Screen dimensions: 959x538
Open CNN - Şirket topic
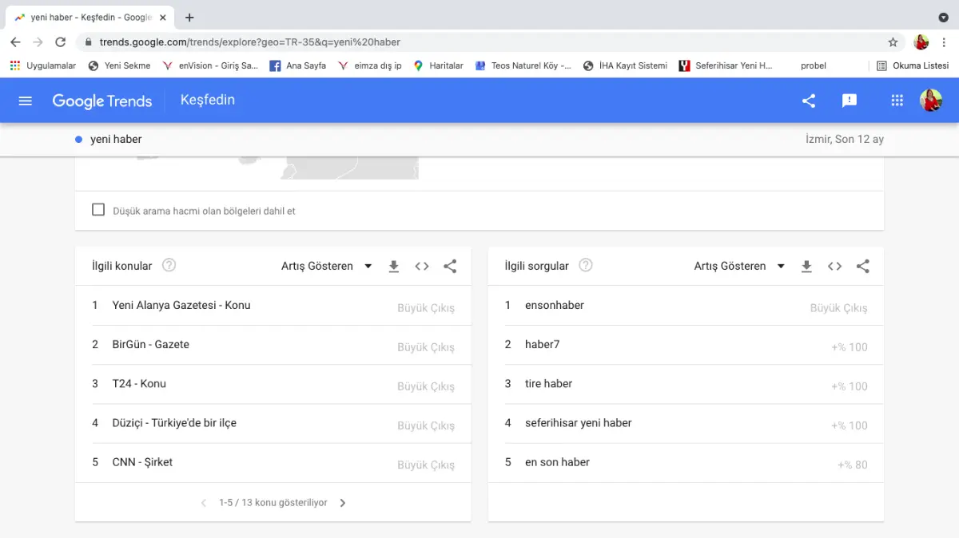click(142, 461)
